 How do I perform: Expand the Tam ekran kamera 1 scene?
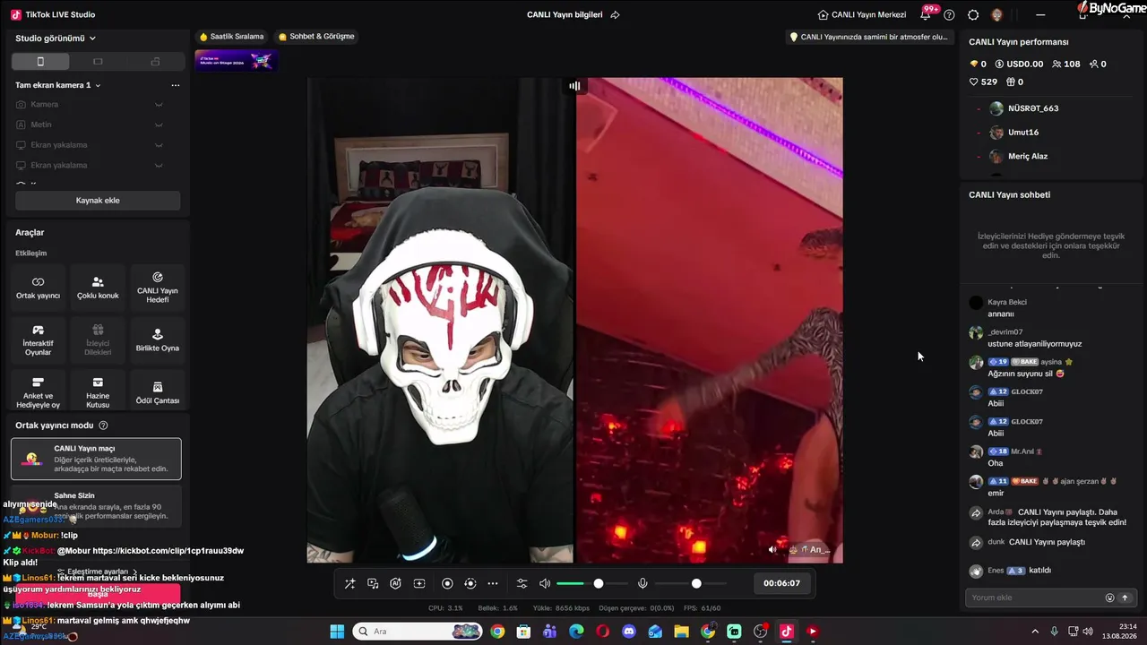pos(58,85)
